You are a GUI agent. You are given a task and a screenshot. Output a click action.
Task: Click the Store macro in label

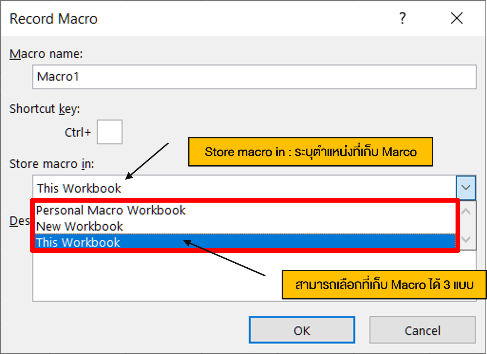pos(52,164)
